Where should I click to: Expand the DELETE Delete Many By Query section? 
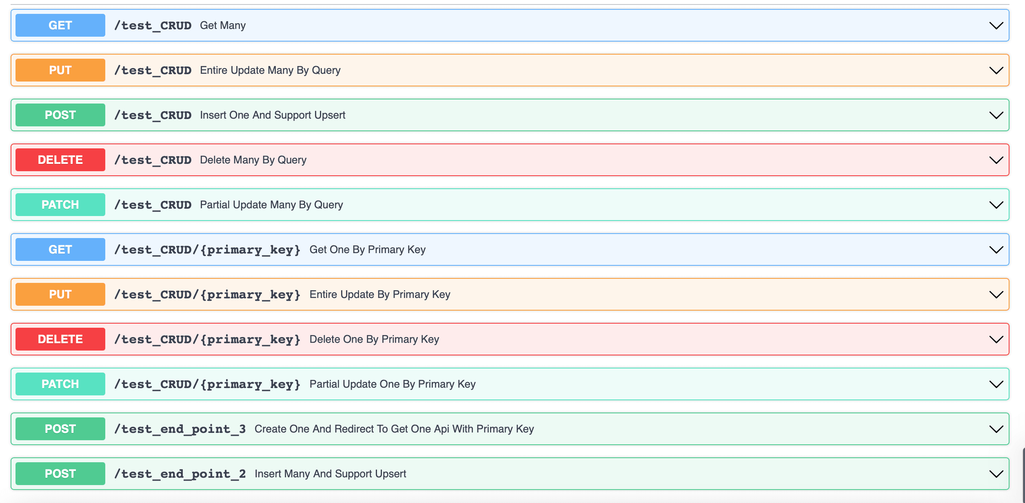996,160
